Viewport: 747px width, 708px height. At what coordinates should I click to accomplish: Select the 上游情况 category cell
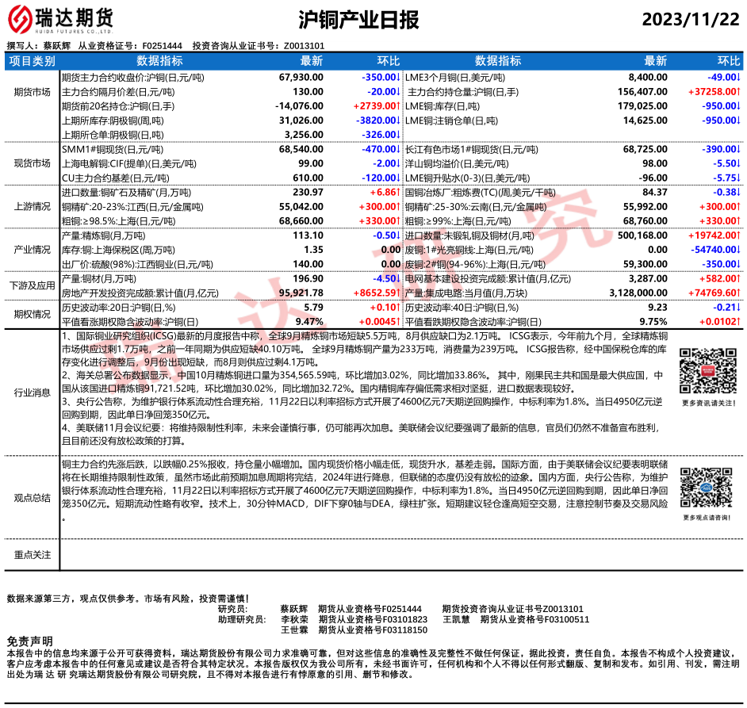pyautogui.click(x=33, y=206)
